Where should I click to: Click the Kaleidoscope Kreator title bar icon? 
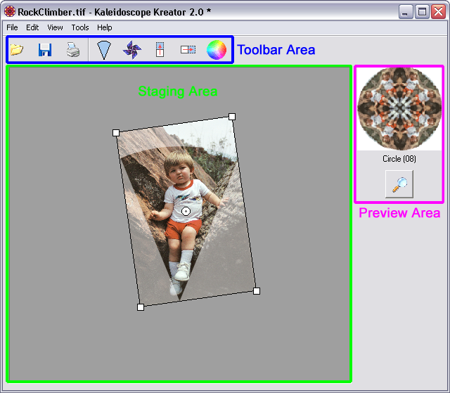(x=10, y=11)
